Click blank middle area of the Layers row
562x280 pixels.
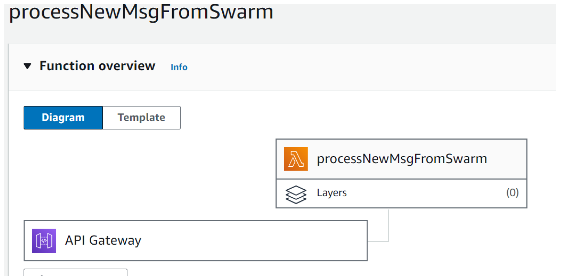pos(425,193)
